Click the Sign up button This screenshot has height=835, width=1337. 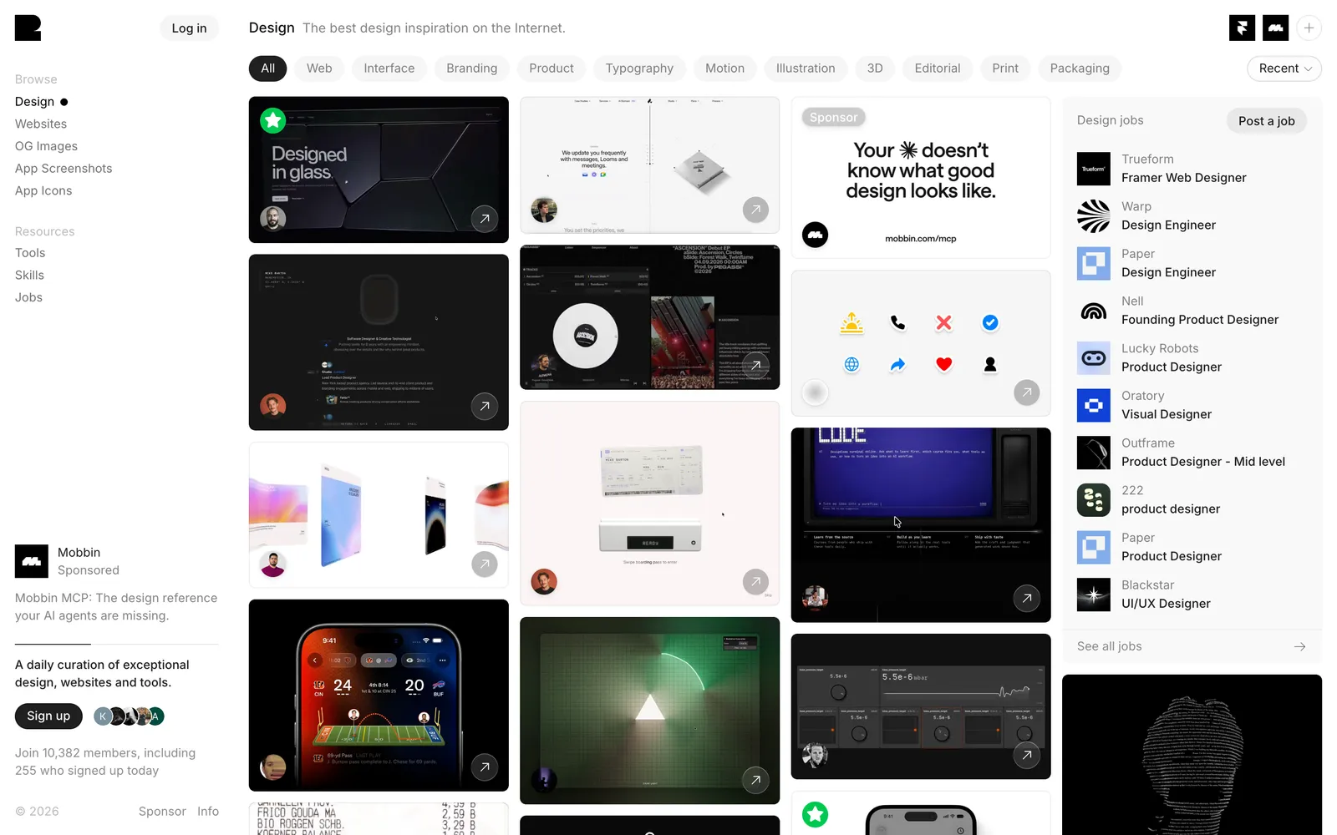(x=48, y=716)
